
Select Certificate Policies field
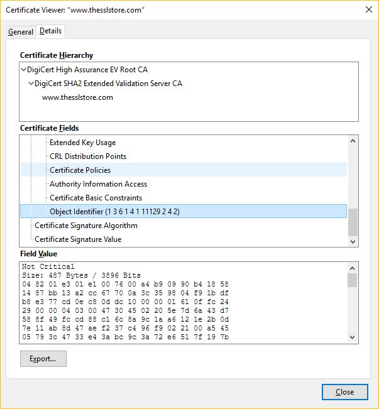tap(80, 170)
